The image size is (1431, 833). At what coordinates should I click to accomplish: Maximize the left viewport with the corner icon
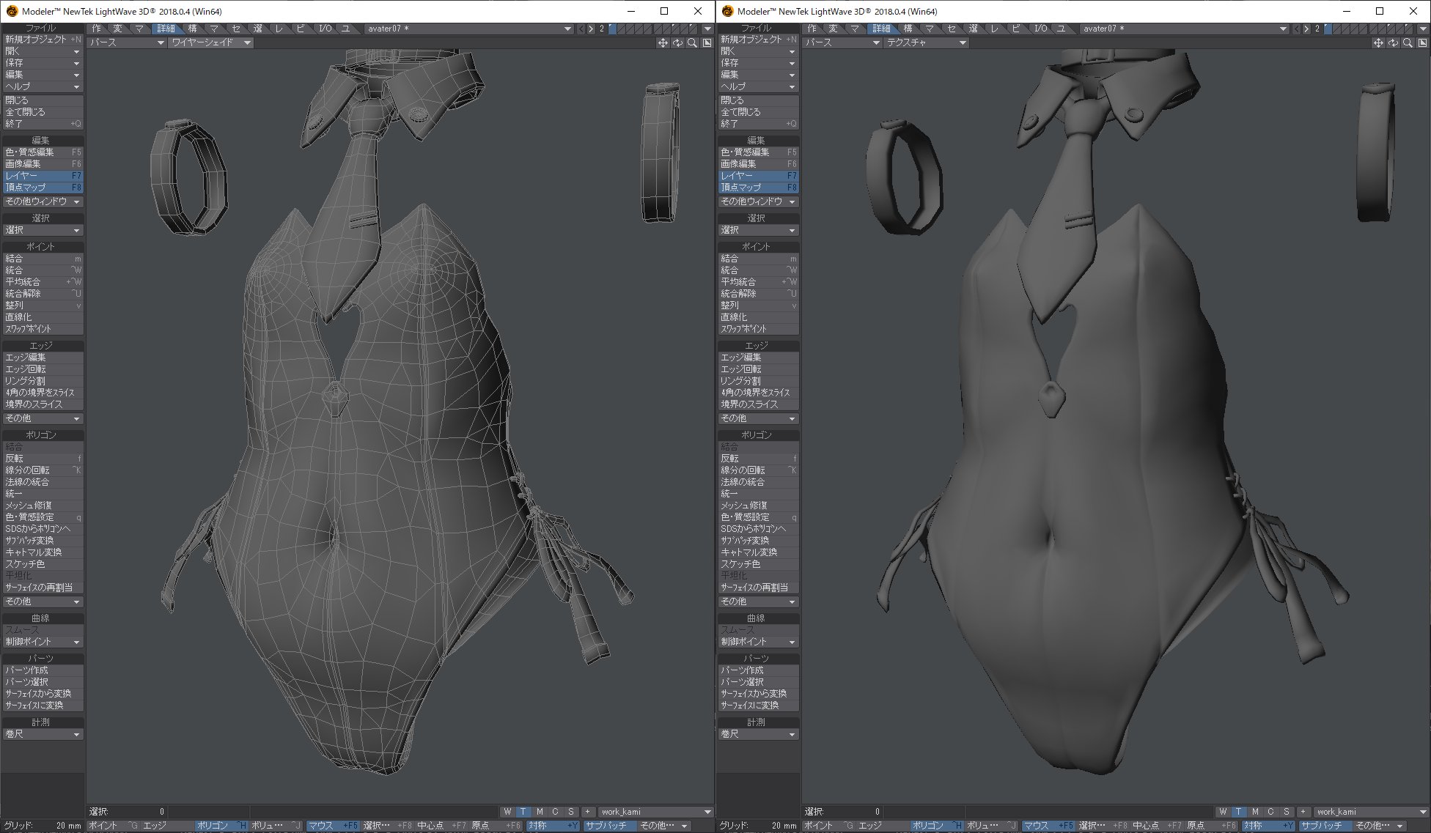pos(707,43)
